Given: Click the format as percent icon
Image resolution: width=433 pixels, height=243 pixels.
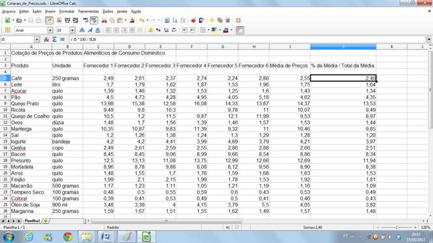Looking at the screenshot, I should [159, 30].
